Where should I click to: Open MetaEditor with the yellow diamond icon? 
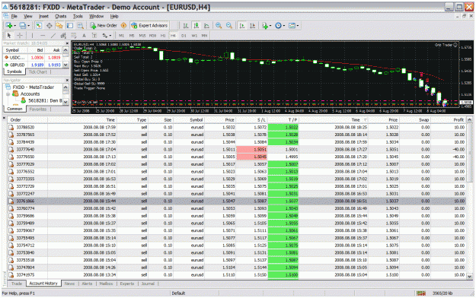[x=123, y=25]
